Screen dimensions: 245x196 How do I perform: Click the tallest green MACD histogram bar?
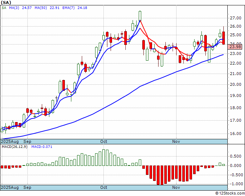[104, 158]
